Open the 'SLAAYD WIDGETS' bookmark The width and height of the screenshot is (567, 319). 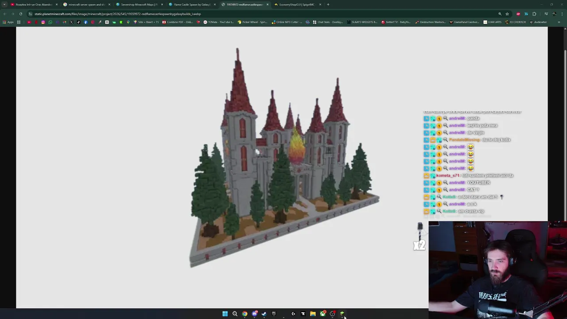coord(361,22)
